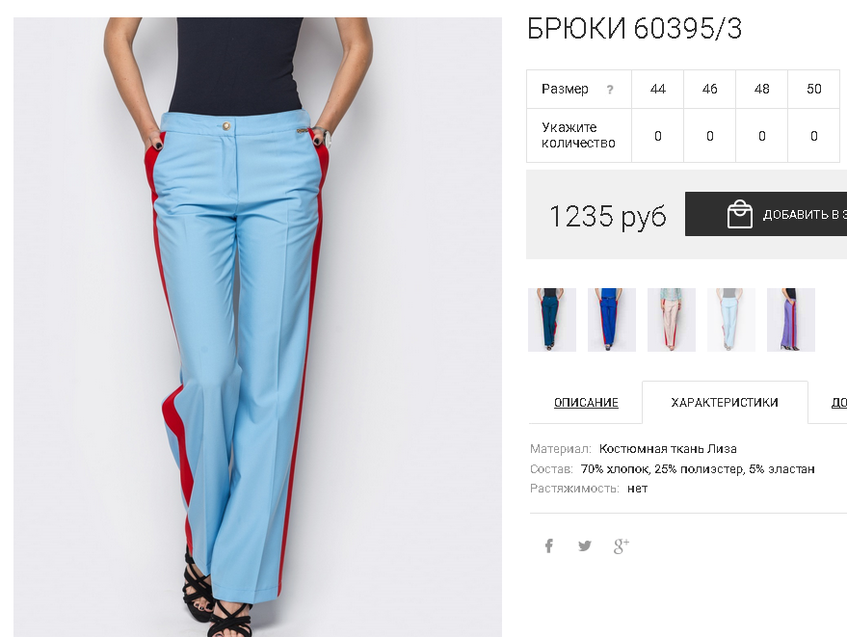
Task: Click the Google Plus share icon
Action: [622, 545]
